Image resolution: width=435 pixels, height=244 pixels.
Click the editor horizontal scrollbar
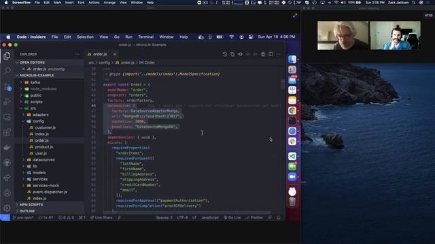[187, 212]
